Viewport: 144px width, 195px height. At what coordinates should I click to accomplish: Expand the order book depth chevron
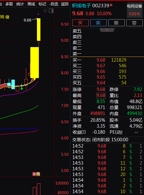tap(107, 30)
